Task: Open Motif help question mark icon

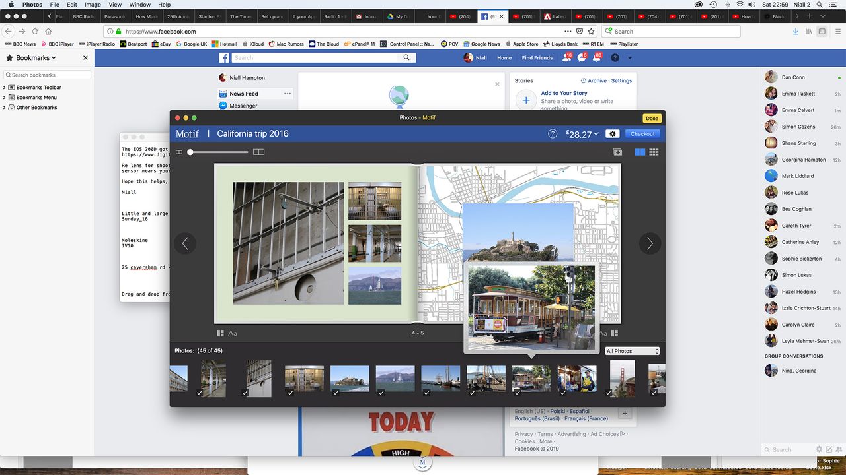Action: [x=553, y=134]
